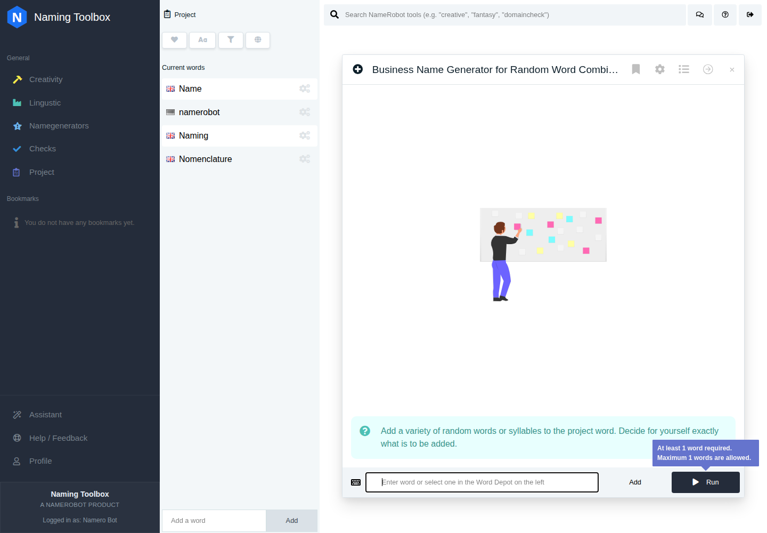Click the sticky notes illustration

(x=543, y=254)
